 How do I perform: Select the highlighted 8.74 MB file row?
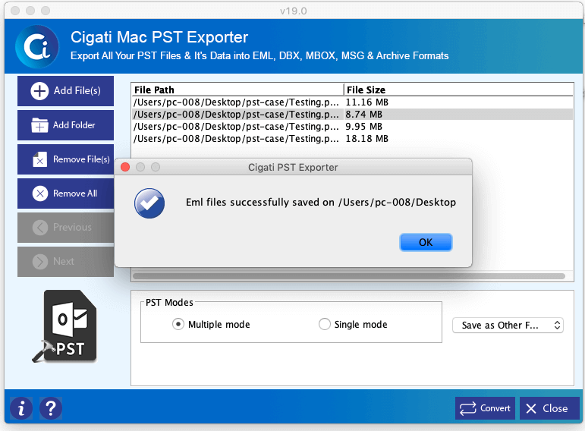[x=352, y=114]
